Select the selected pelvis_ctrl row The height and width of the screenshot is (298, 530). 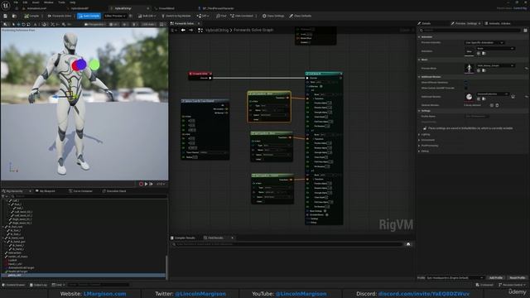click(x=84, y=276)
